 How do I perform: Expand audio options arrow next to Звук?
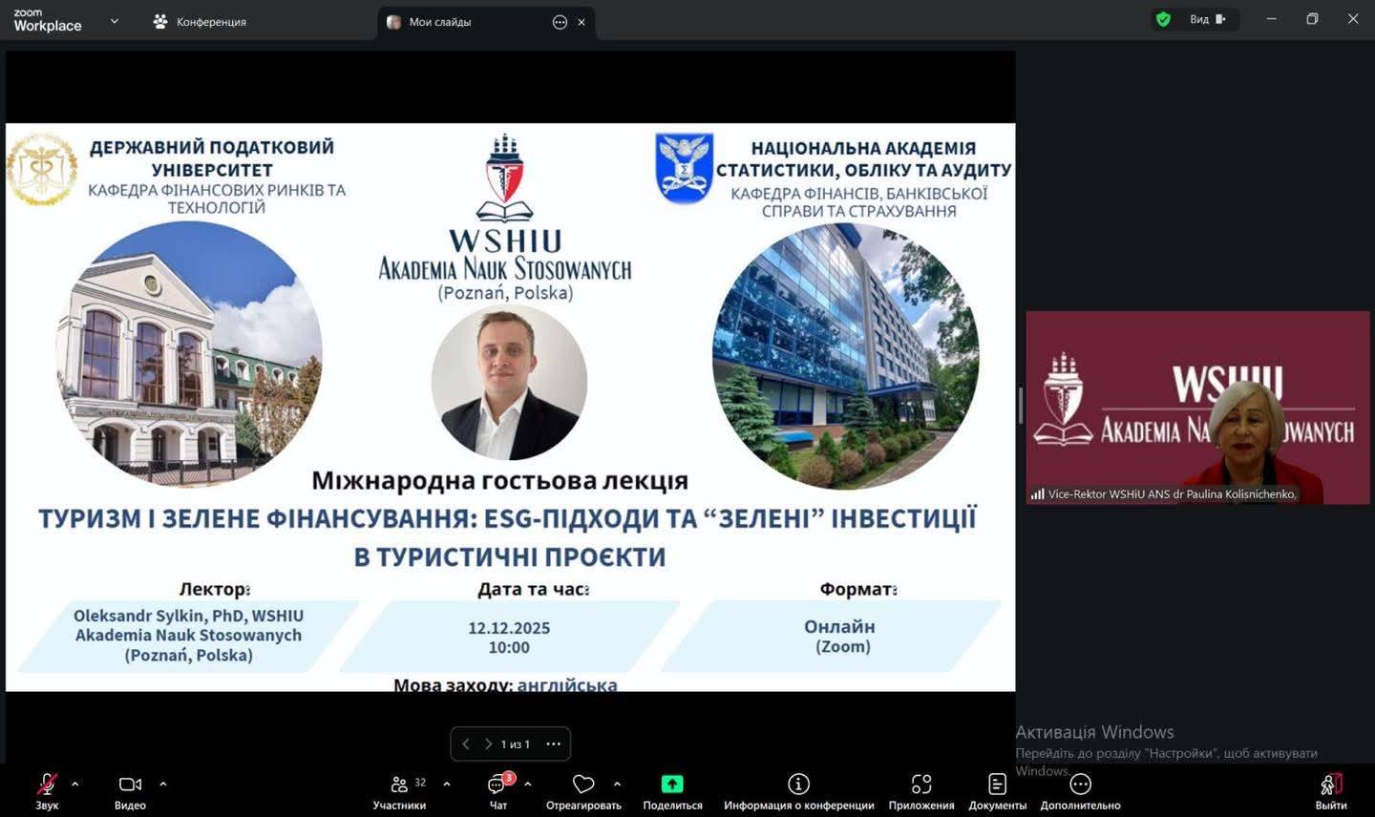[75, 784]
